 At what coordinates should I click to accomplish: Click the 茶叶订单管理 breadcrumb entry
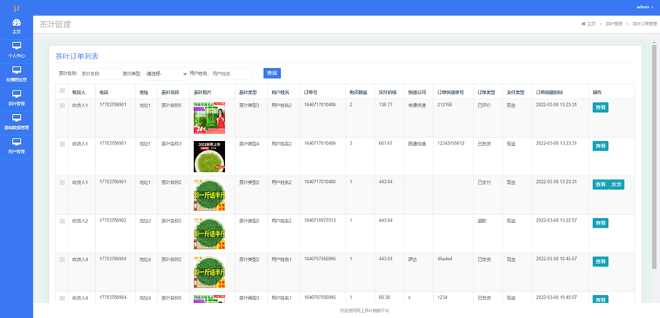coord(644,24)
